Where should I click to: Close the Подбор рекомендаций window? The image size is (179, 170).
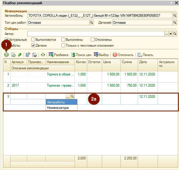[176, 3]
